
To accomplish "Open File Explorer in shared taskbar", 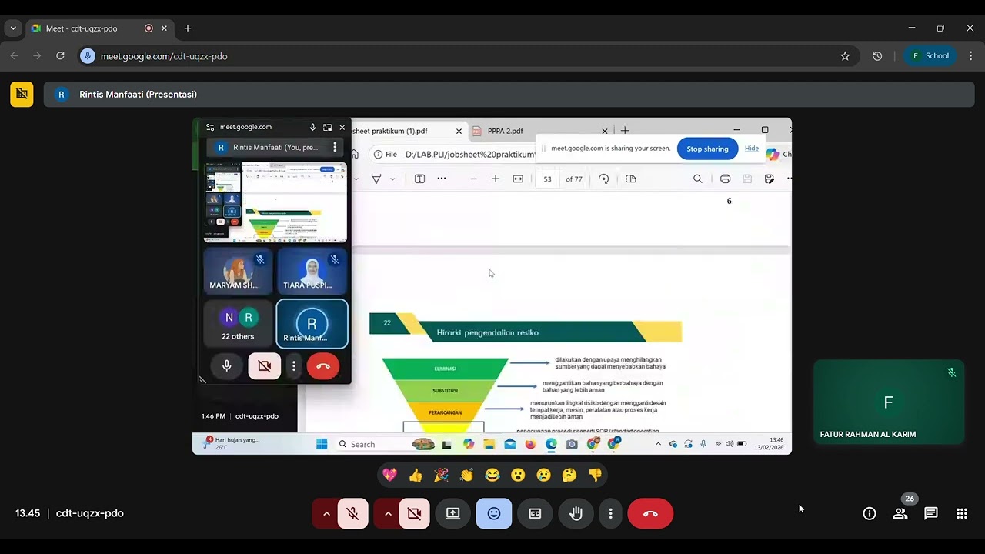I will [x=489, y=444].
